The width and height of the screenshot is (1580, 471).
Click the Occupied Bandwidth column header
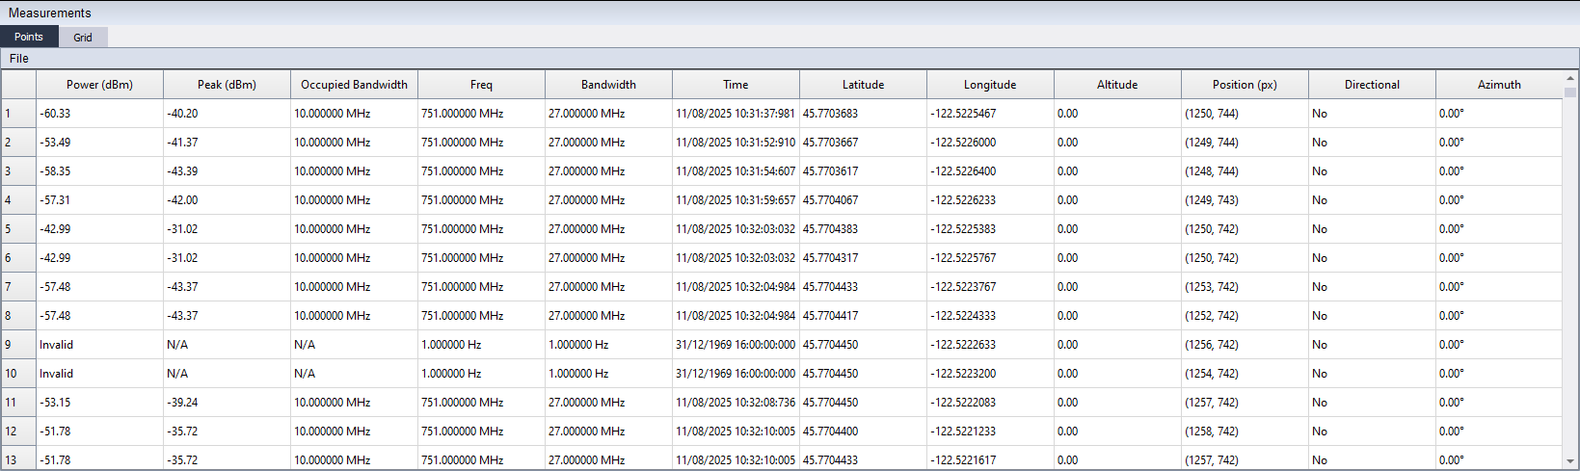coord(355,85)
